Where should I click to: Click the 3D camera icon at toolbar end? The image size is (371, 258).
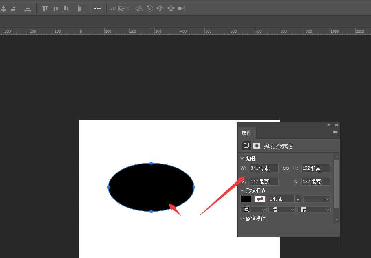(181, 8)
